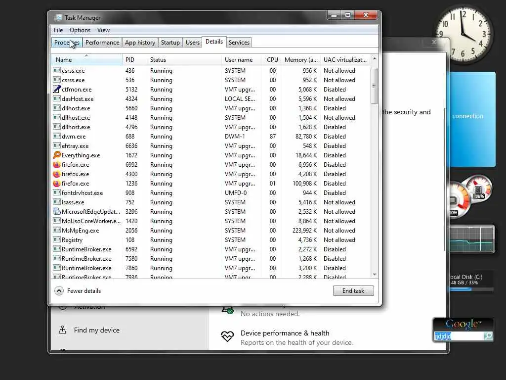Click firefox.exe icon with PID 1236
The image size is (506, 380).
(57, 183)
